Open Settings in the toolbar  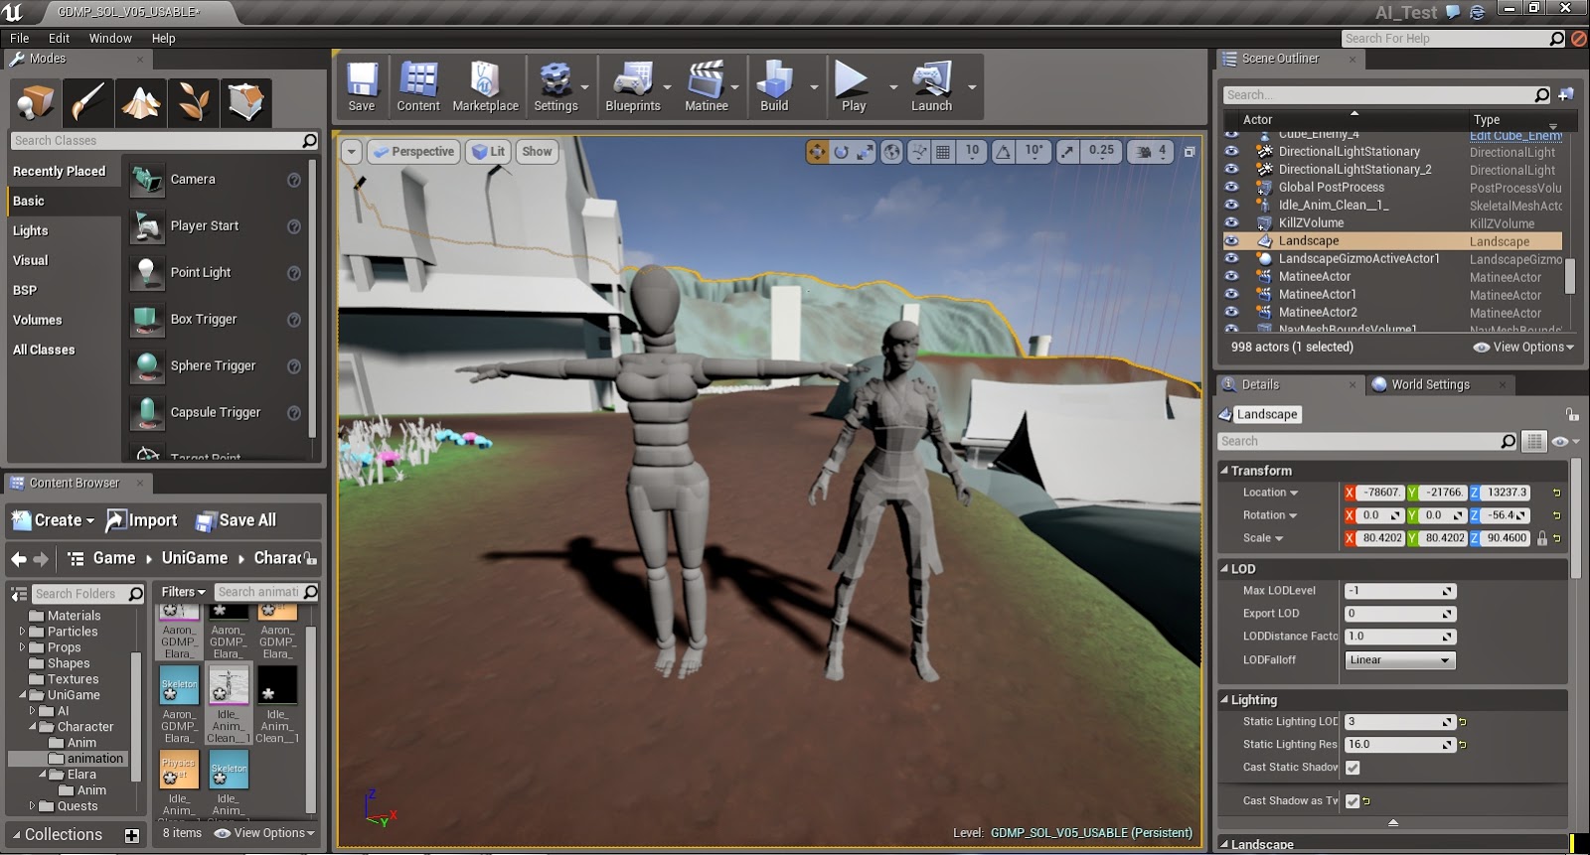pos(556,87)
